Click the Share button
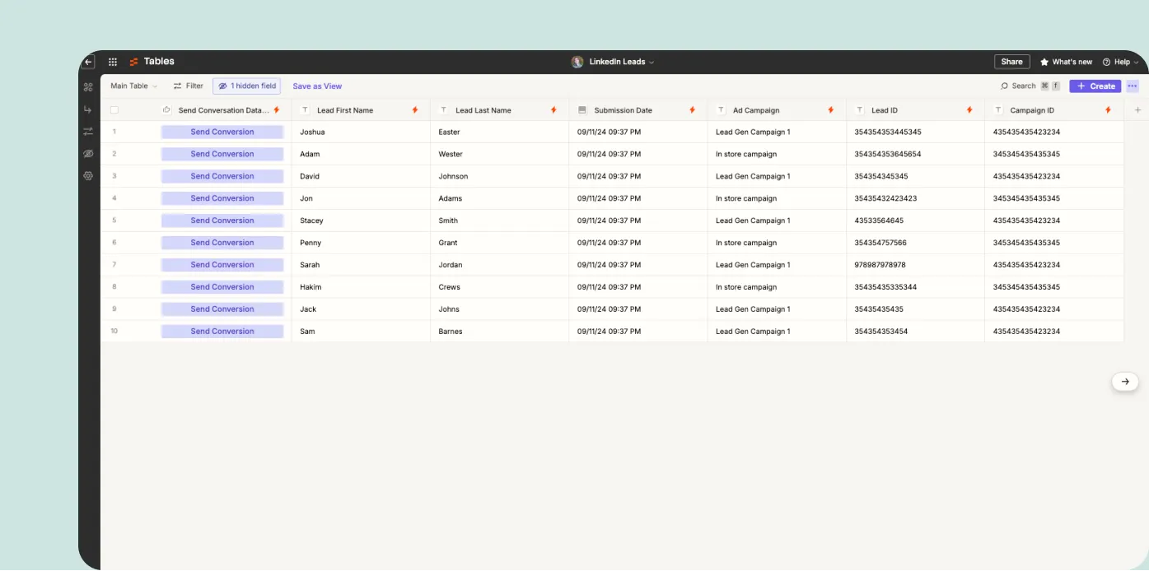 click(1011, 62)
